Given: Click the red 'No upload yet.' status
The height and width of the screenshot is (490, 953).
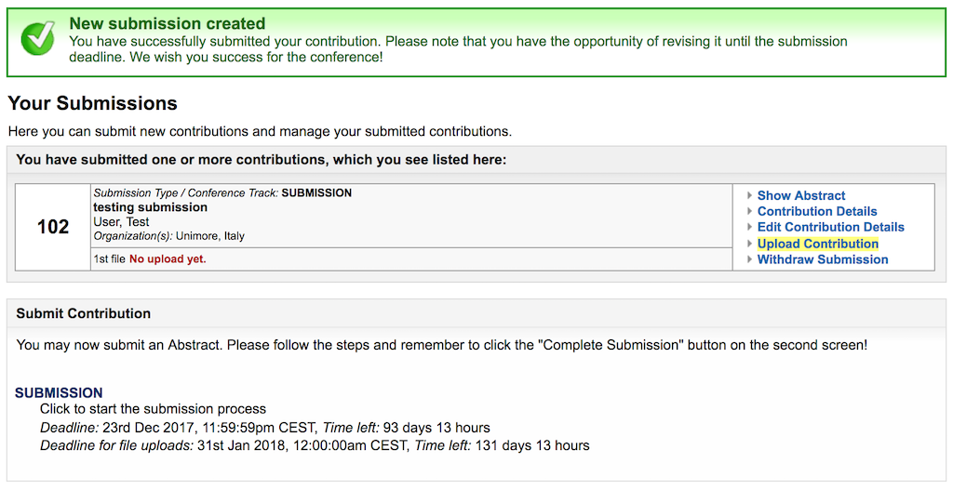Looking at the screenshot, I should click(168, 258).
